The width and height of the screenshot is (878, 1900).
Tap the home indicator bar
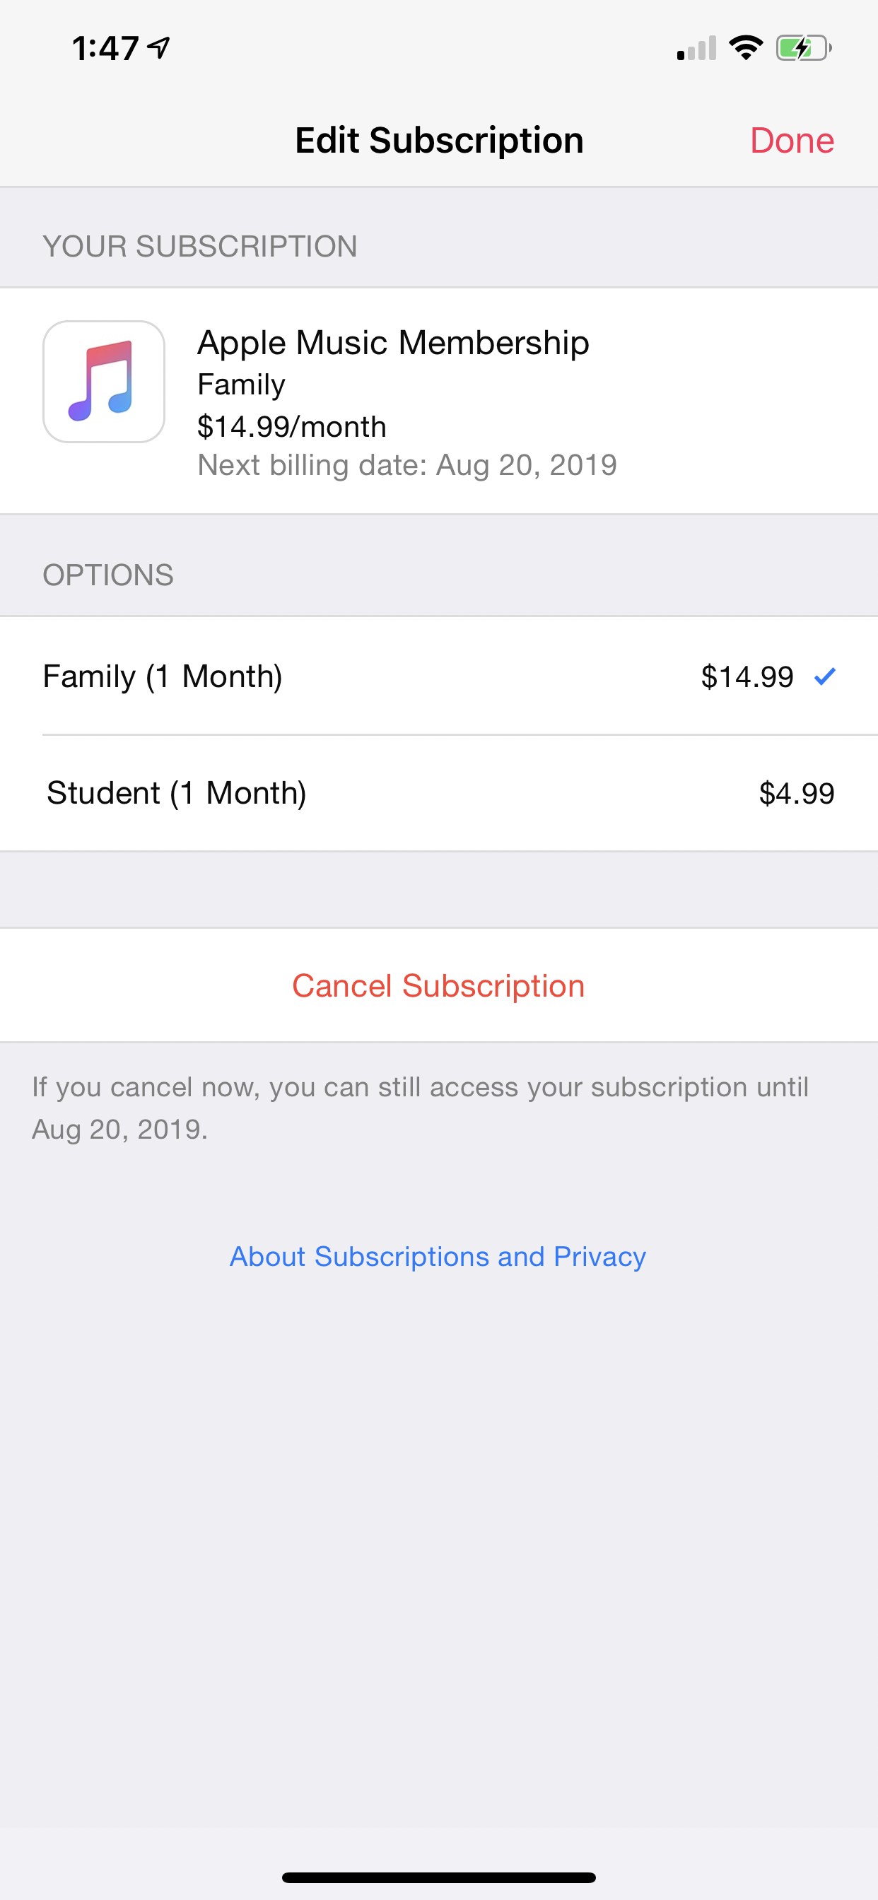pos(438,1877)
